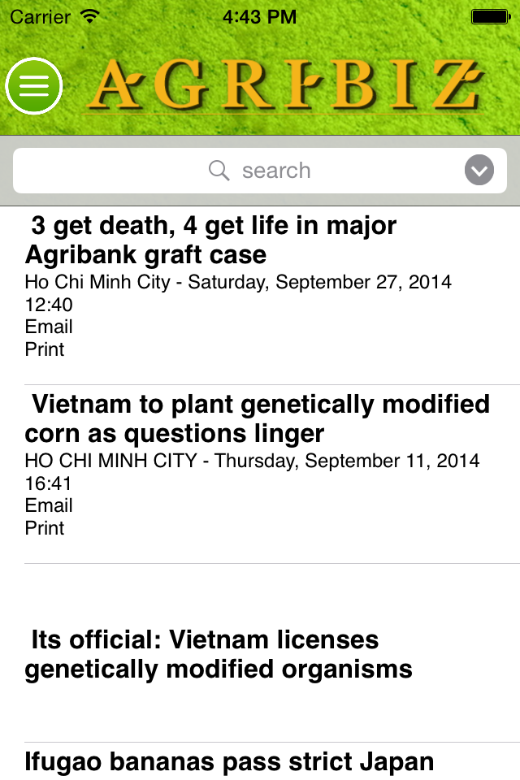Click Email under the Agribank article

(49, 327)
